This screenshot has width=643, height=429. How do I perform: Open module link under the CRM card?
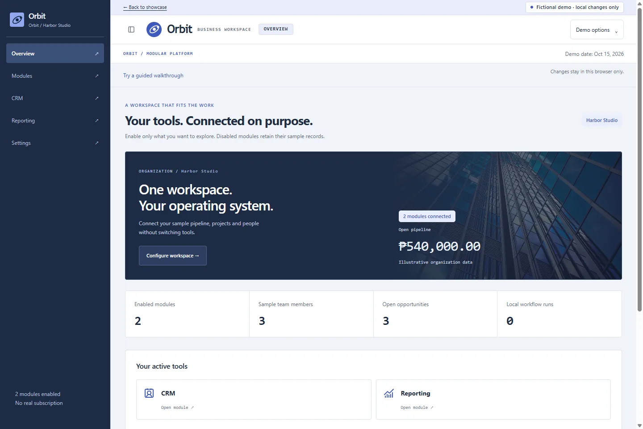(x=177, y=408)
